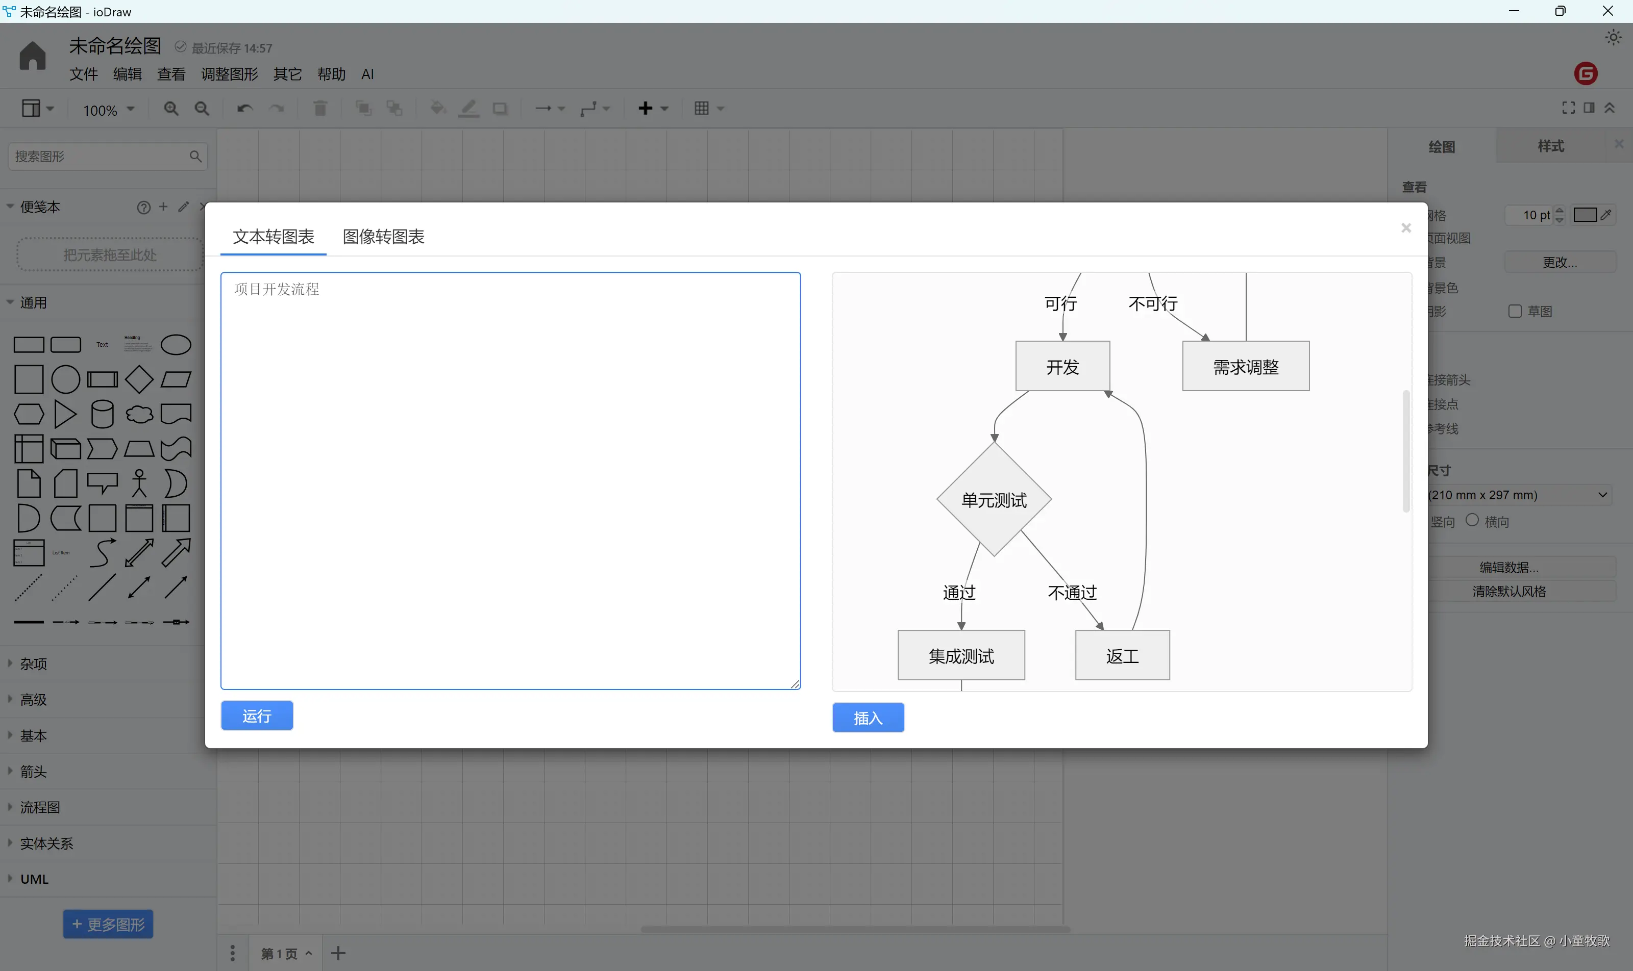
Task: Select the cylinder shape in palette
Action: pyautogui.click(x=102, y=414)
